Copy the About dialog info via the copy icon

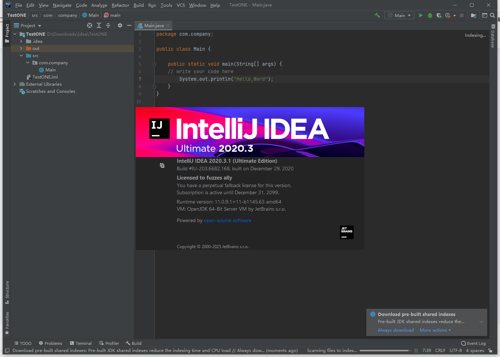tap(162, 165)
